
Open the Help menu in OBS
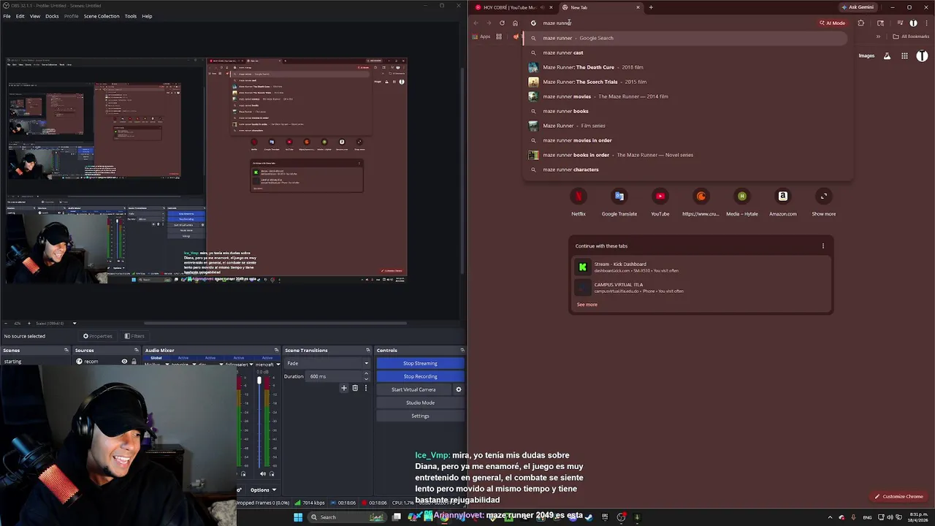147,16
